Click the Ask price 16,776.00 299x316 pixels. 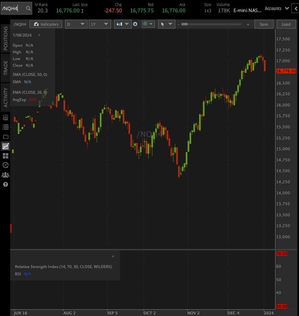pos(174,10)
